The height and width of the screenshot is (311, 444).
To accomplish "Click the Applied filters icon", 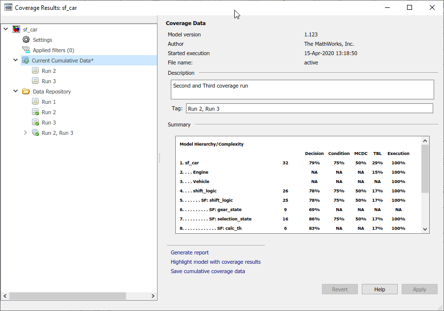I will [x=26, y=50].
